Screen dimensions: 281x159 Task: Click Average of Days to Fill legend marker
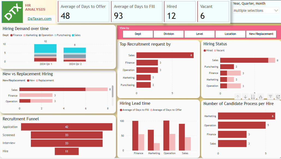(121, 110)
